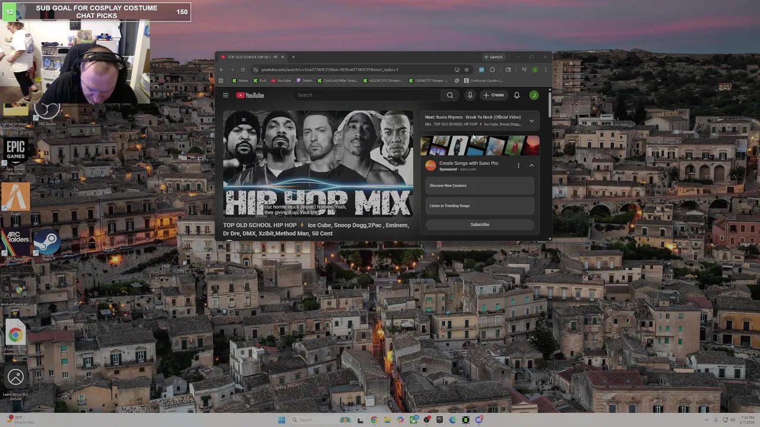Open Chrome three-dot menu
760x427 pixels.
pyautogui.click(x=545, y=69)
